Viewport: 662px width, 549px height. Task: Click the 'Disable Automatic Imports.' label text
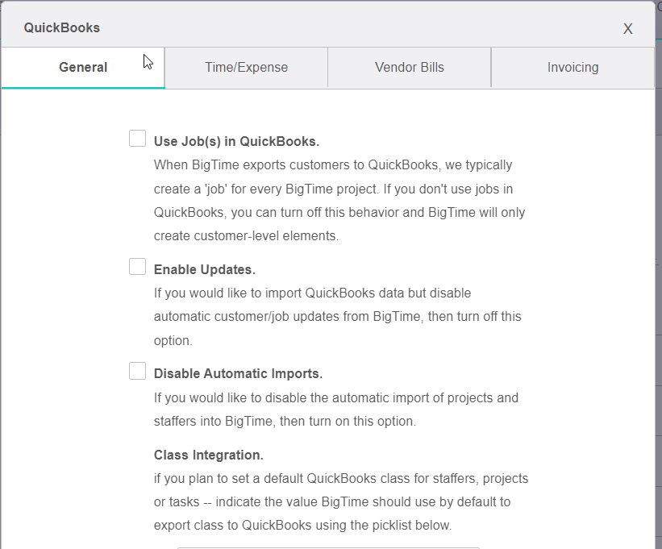pos(238,374)
